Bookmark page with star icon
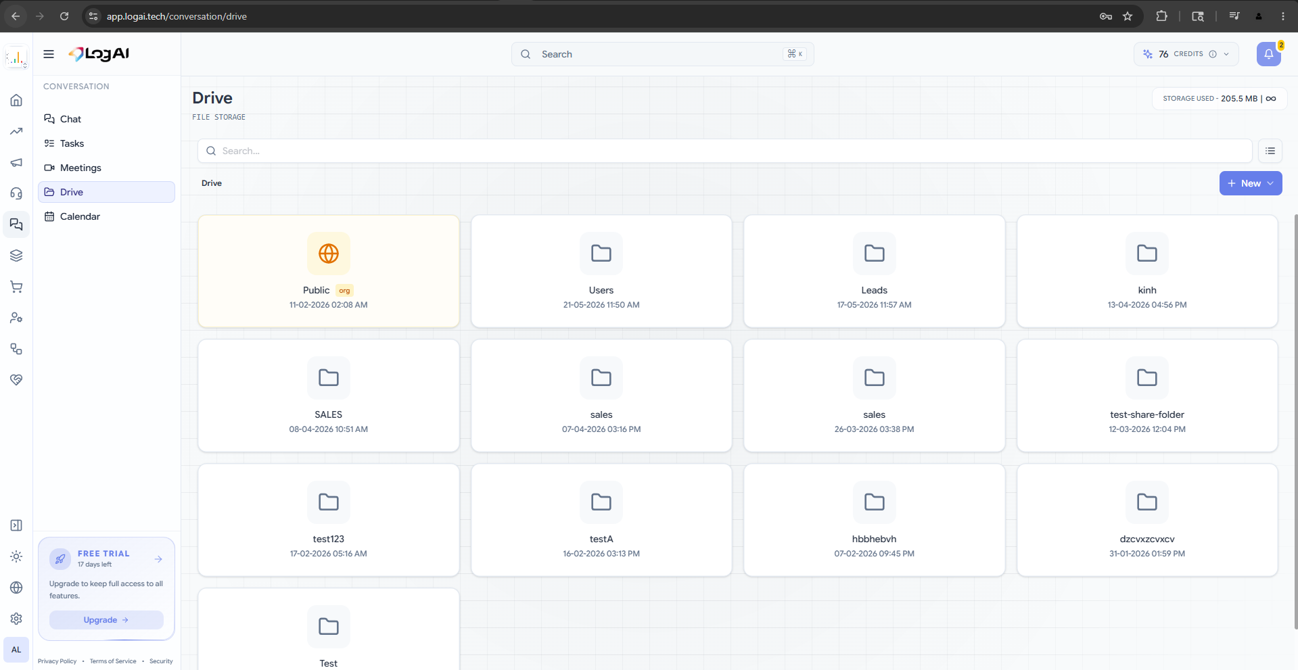 click(1128, 16)
